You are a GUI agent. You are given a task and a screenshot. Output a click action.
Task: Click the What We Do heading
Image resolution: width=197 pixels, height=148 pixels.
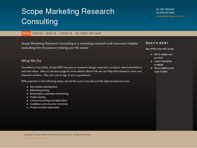(x=31, y=61)
